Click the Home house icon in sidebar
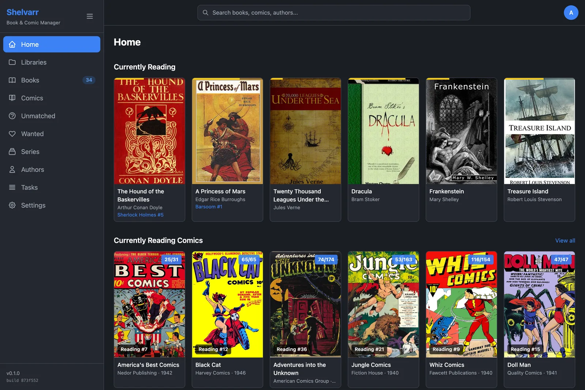The width and height of the screenshot is (585, 390). coord(12,44)
